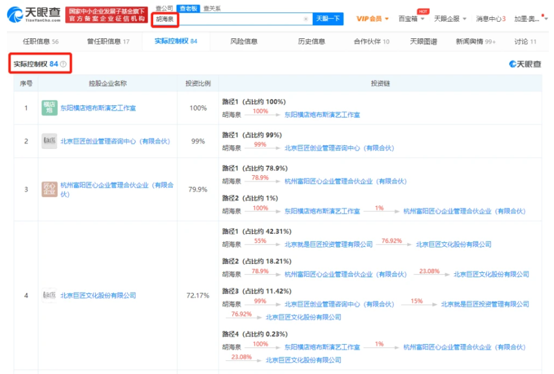Open the 历史信息 tab
Viewport: 554px width, 374px height.
311,42
